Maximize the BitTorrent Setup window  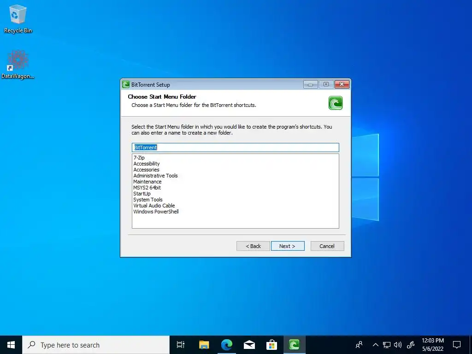pyautogui.click(x=326, y=84)
